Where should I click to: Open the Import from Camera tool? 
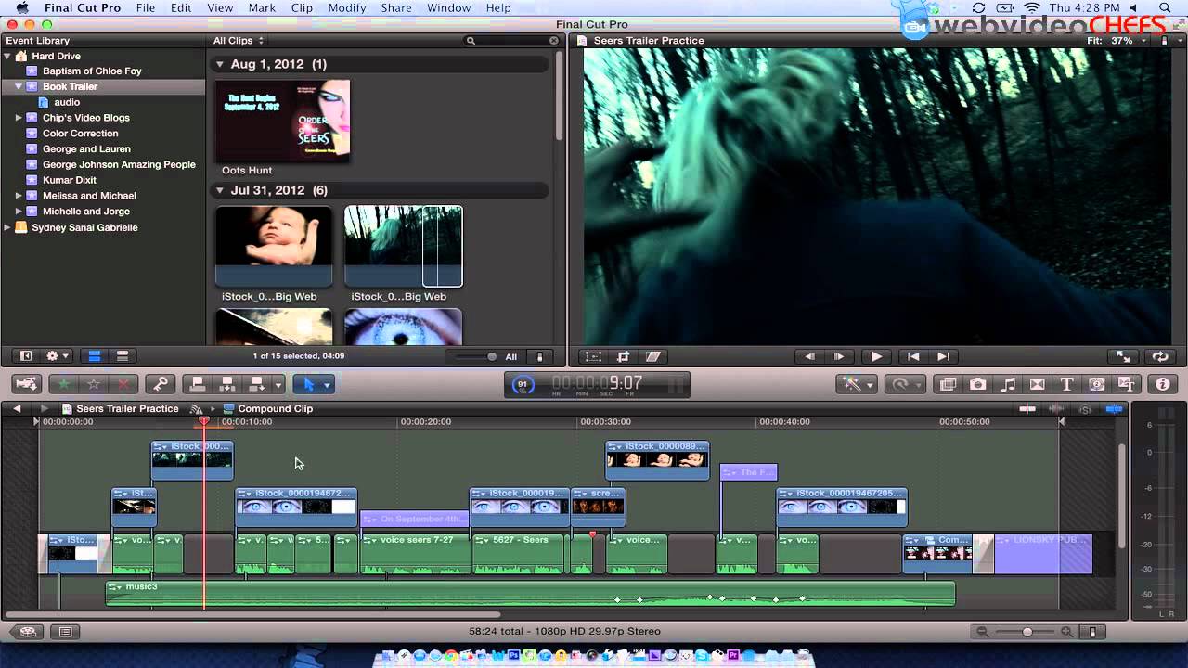pos(27,383)
